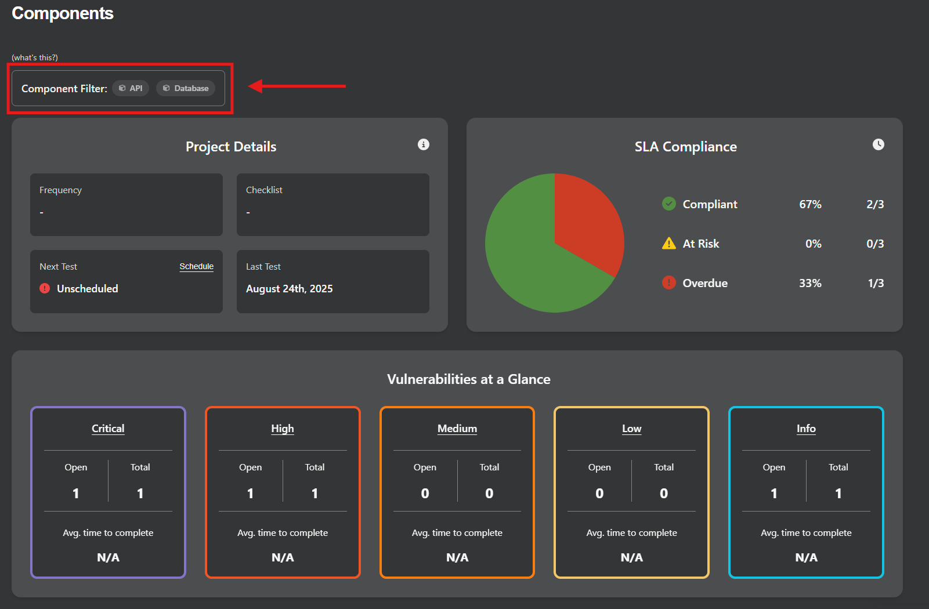929x609 pixels.
Task: Click the yellow At Risk warning icon
Action: pyautogui.click(x=669, y=244)
